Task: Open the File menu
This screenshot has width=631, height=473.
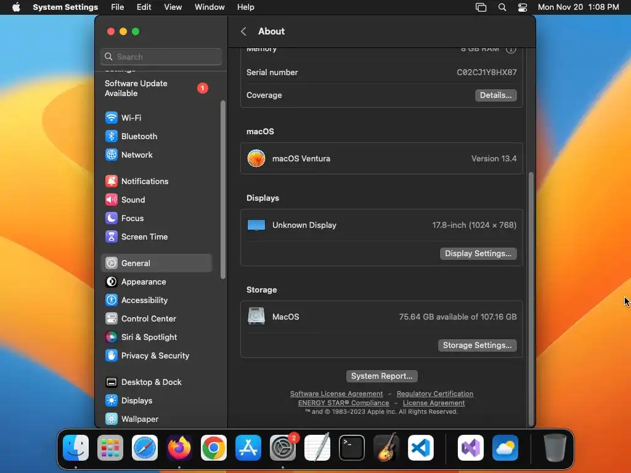Action: click(118, 7)
